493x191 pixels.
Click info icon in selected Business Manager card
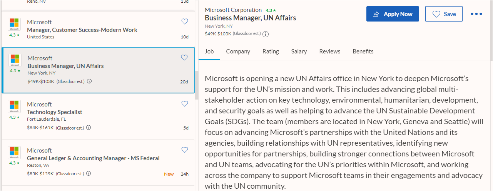click(89, 81)
